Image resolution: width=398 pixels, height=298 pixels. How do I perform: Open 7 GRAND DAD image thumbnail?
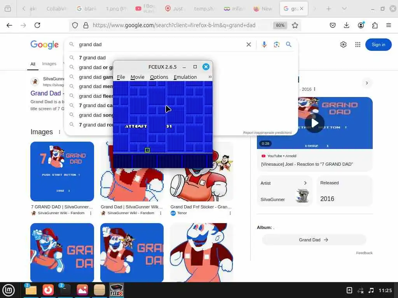(62, 171)
